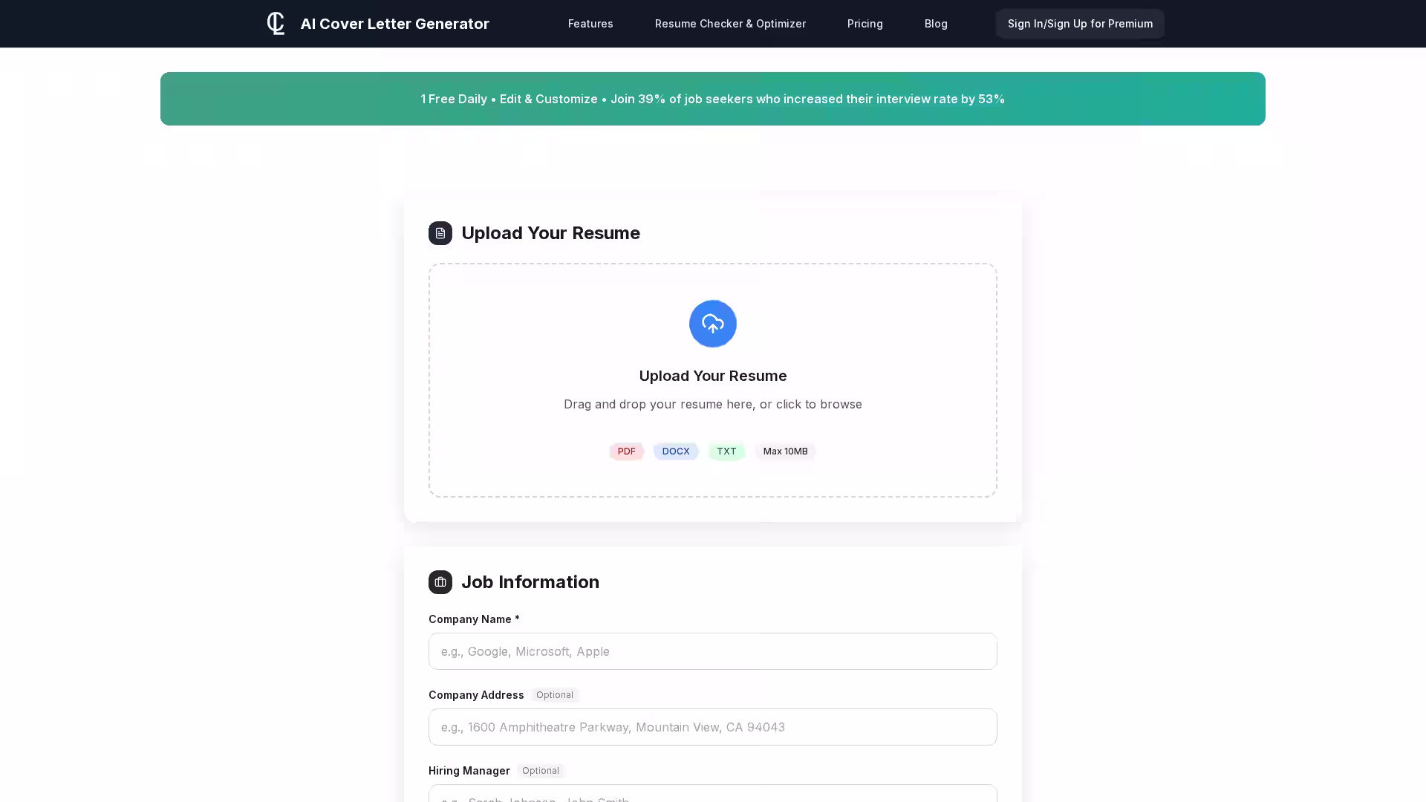Screen dimensions: 1426x802
Task: Open Resume Checker & Optimizer page
Action: [730, 24]
